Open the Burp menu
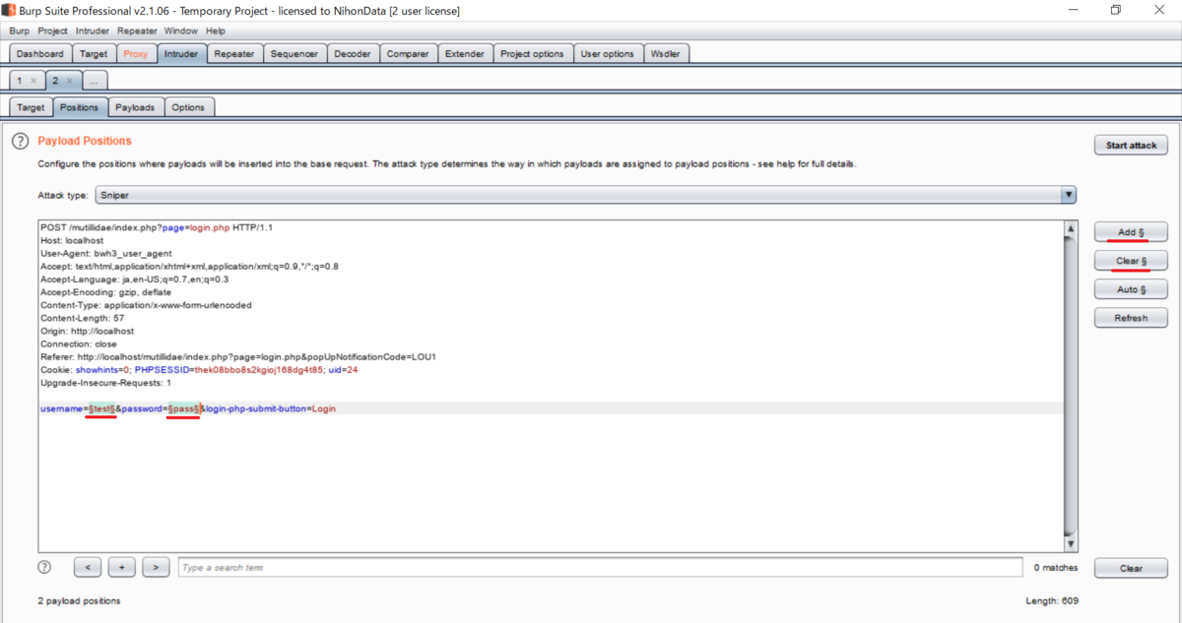This screenshot has height=623, width=1182. tap(20, 31)
